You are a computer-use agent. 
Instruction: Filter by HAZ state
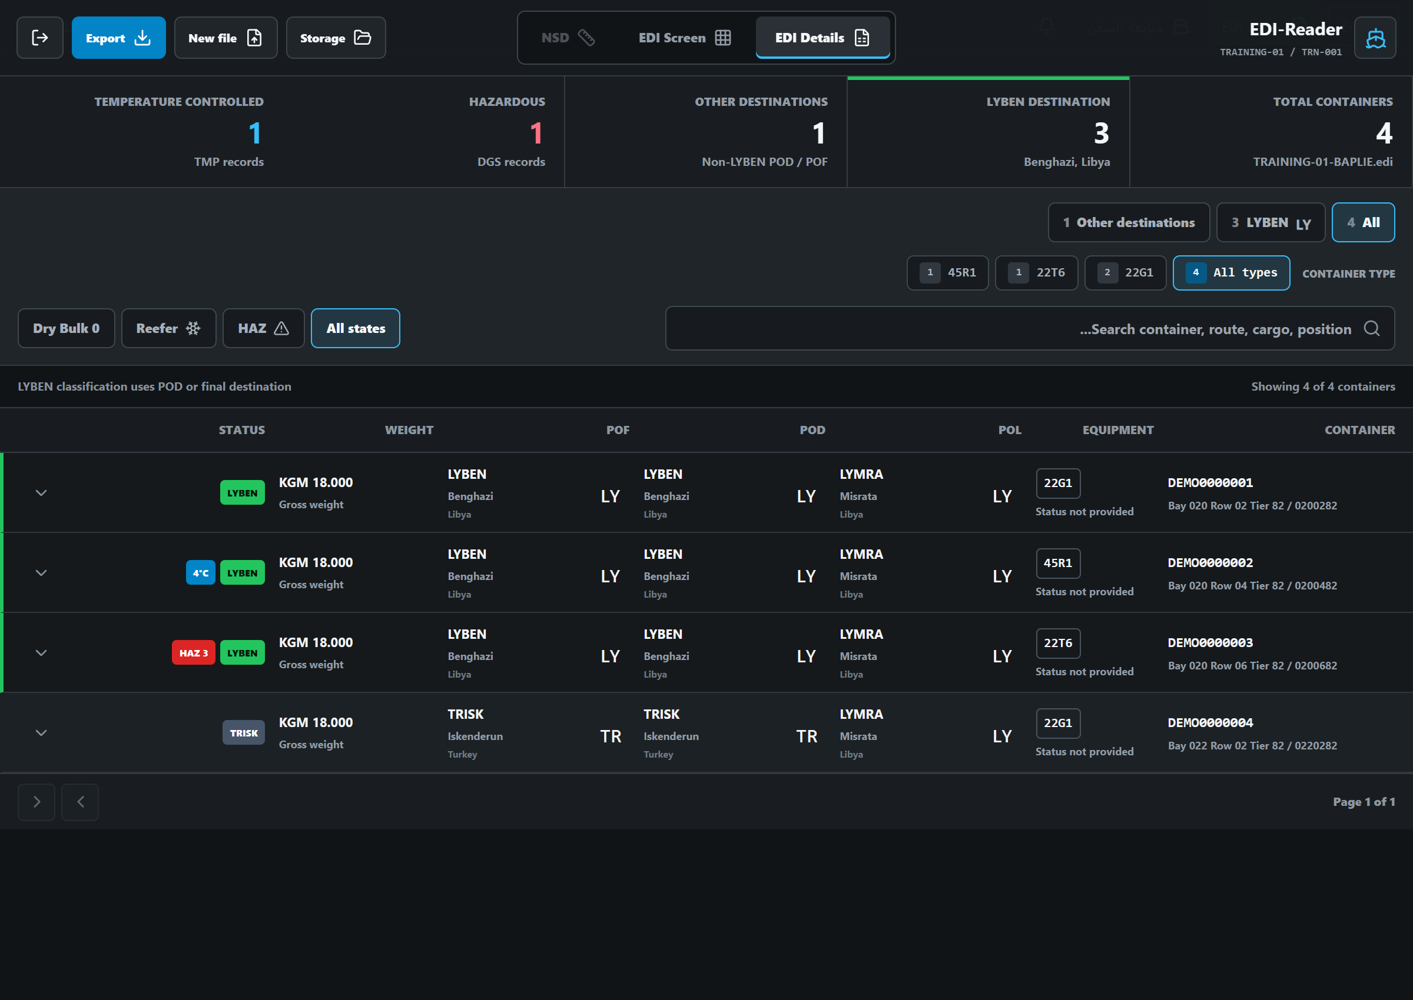point(264,328)
